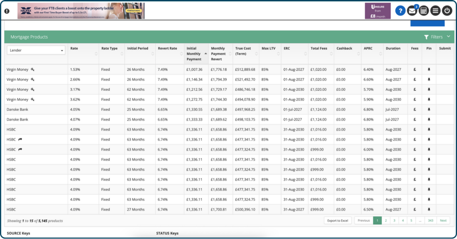The height and width of the screenshot is (239, 457).
Task: Open the calculator icon
Action: tap(424, 11)
